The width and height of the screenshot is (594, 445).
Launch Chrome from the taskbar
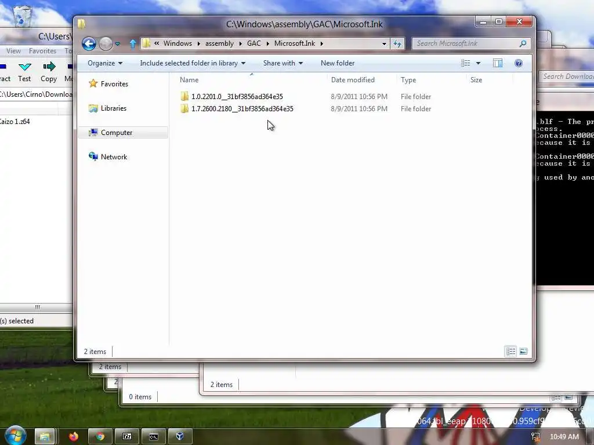point(100,437)
